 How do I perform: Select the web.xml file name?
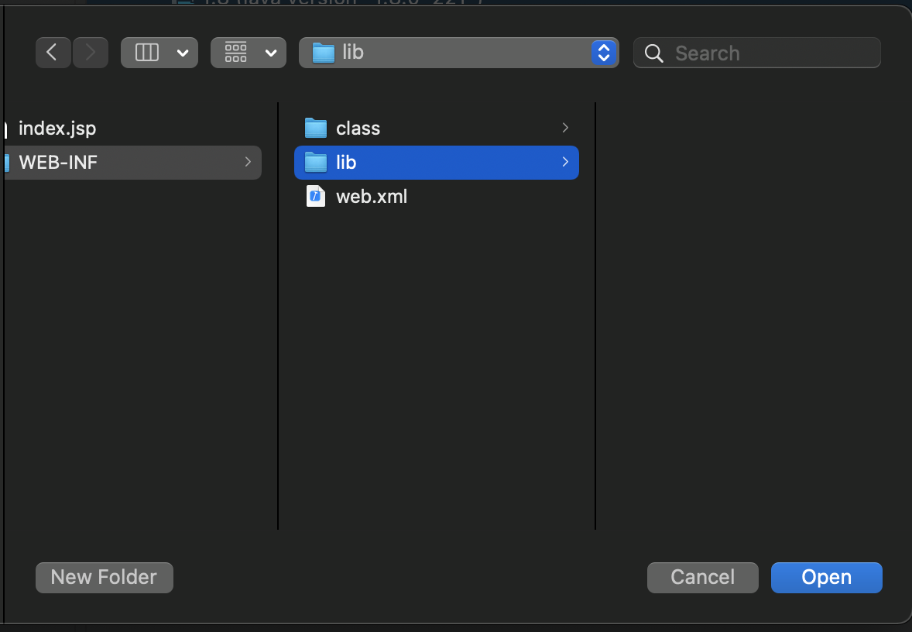pos(372,197)
